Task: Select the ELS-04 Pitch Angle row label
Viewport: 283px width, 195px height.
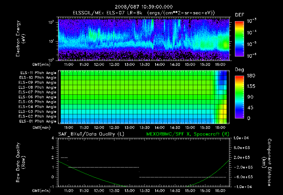Action: 38,107
